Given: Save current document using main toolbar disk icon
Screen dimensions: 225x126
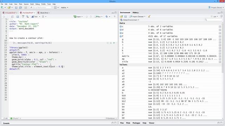Looking at the screenshot, I should [16, 7].
